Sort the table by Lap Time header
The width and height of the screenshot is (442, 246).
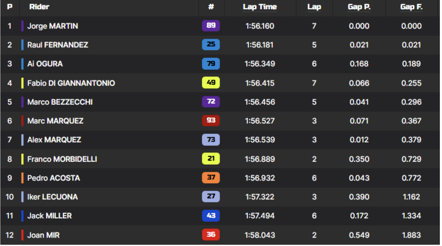click(260, 7)
